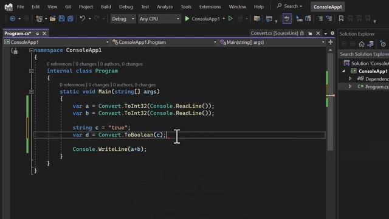Click the tab settings gear icon
Viewport: 389px width, 219px height.
(332, 33)
